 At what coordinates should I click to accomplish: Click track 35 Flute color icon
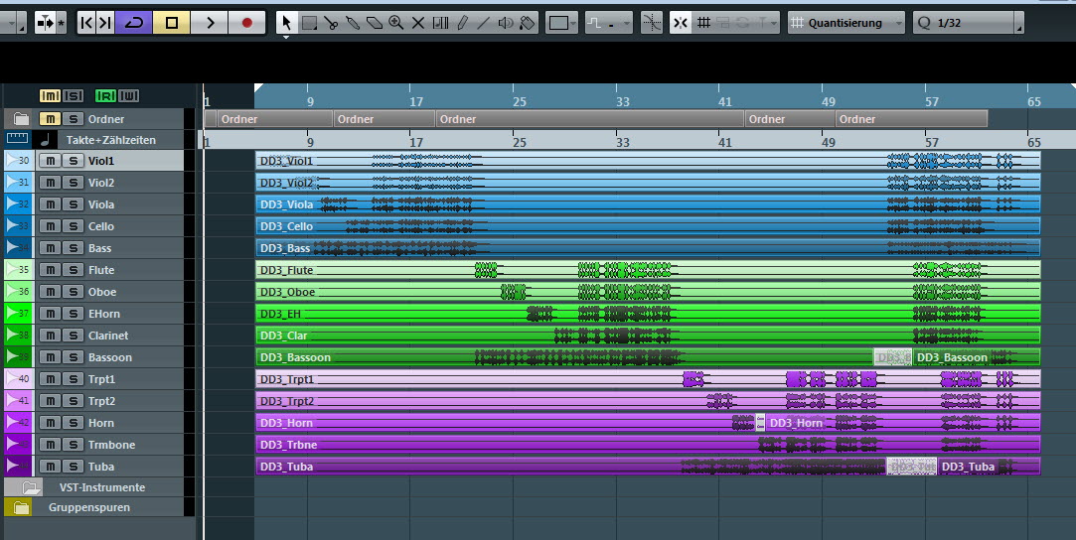pos(18,270)
